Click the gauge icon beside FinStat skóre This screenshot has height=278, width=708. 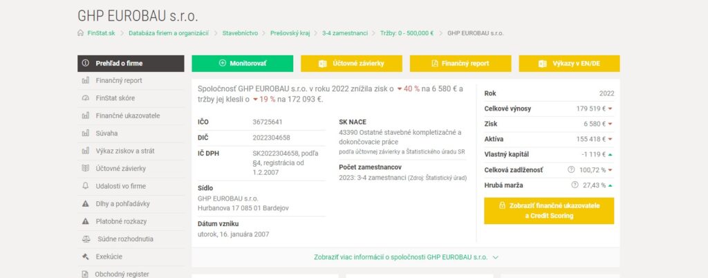(x=85, y=98)
